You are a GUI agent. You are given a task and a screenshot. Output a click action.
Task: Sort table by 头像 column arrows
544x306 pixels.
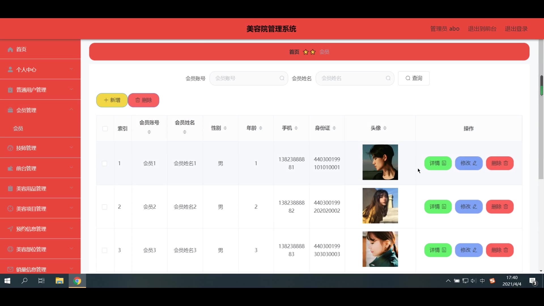pos(385,128)
